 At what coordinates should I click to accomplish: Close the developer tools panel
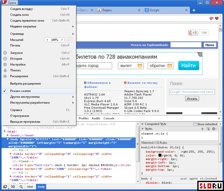click(219, 118)
